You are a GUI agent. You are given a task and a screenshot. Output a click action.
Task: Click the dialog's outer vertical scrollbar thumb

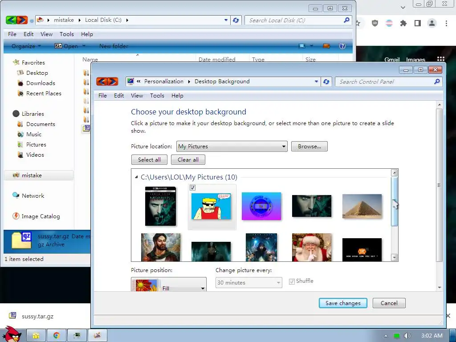tap(439, 185)
